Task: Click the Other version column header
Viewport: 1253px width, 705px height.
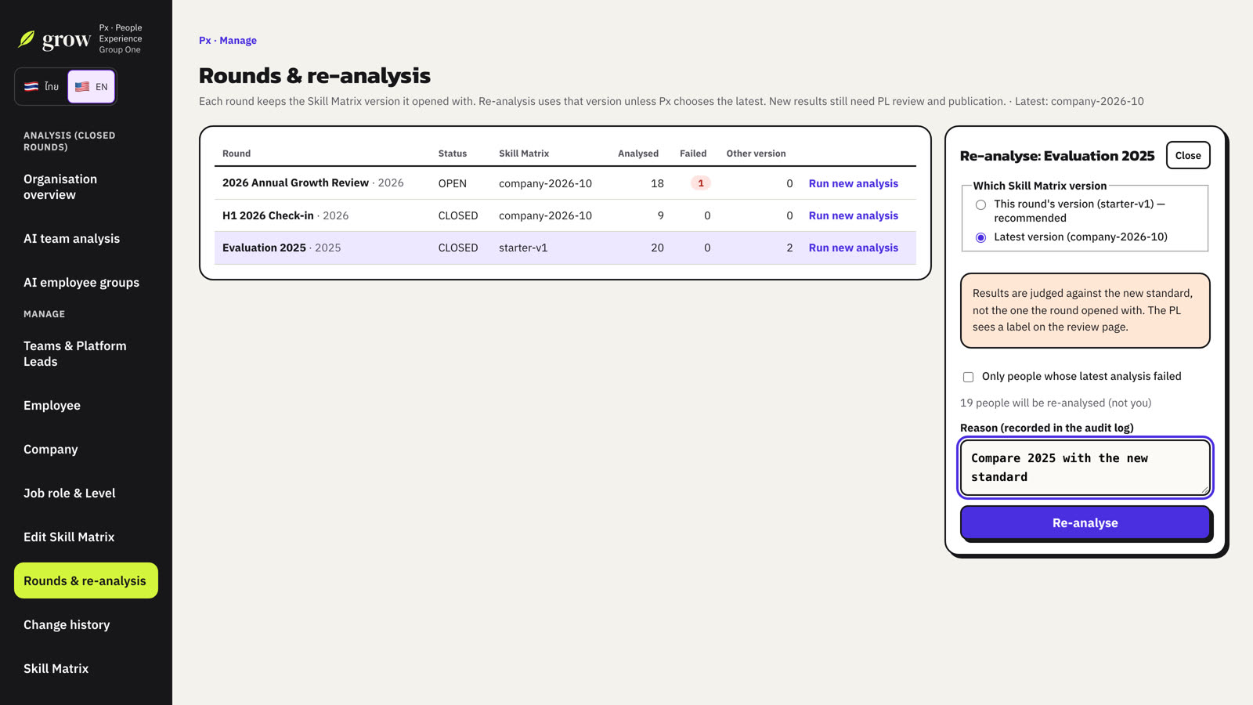Action: (756, 154)
